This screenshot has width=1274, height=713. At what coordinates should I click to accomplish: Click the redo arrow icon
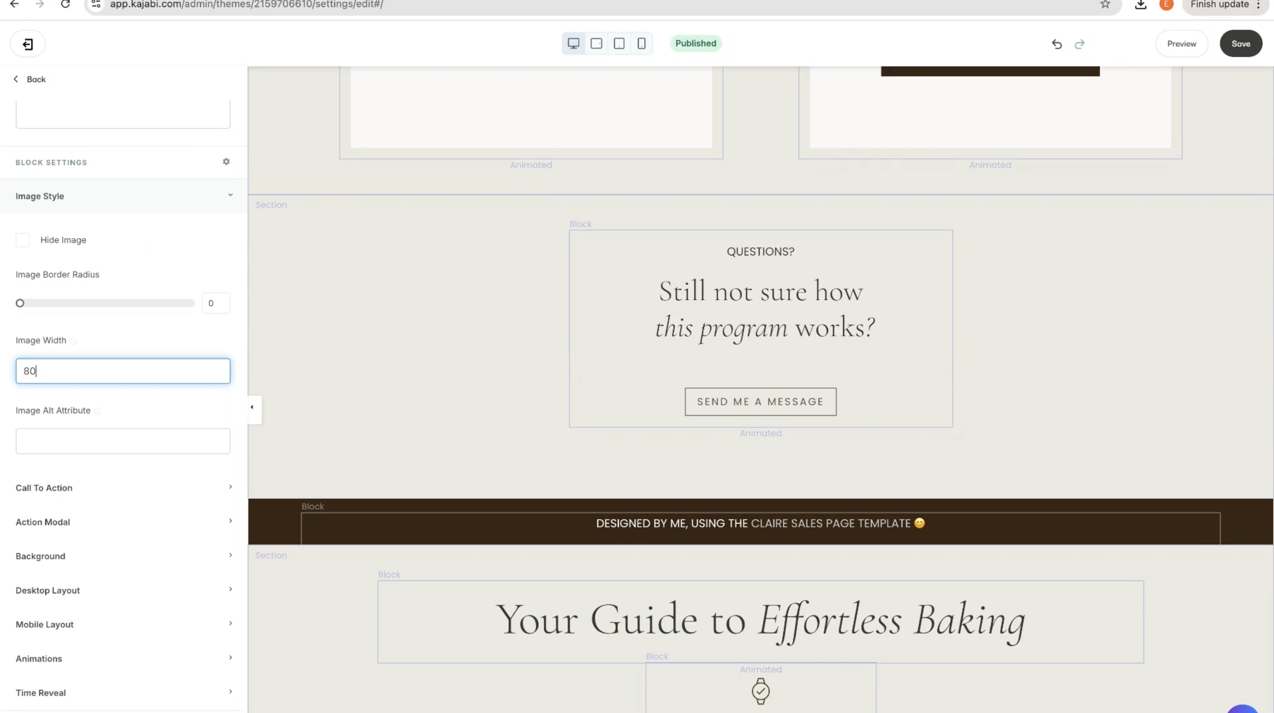coord(1079,44)
